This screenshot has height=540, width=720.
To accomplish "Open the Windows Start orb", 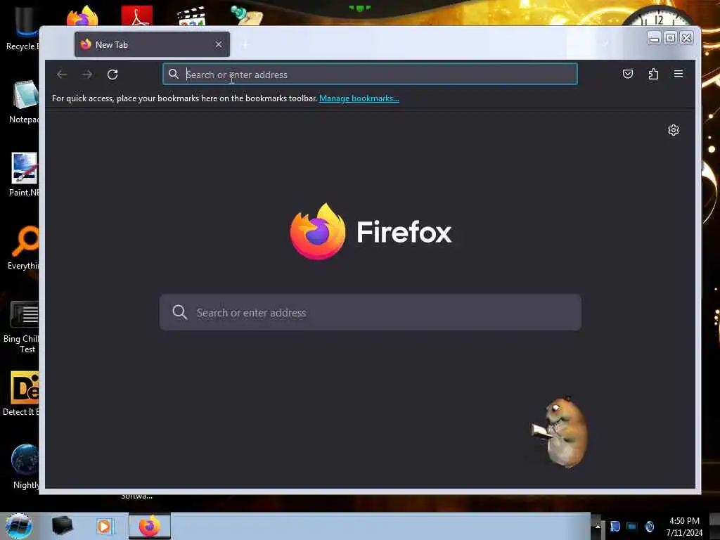I will 18,526.
